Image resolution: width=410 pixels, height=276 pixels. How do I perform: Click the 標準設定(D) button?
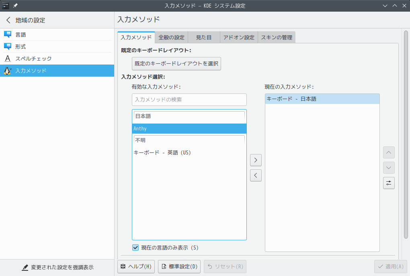pyautogui.click(x=179, y=267)
